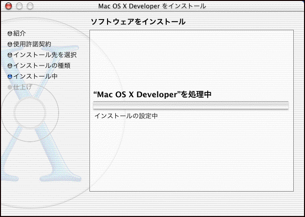Screen dimensions: 305x217
Task: Click the blue インストール中 step bullet
Action: point(10,76)
